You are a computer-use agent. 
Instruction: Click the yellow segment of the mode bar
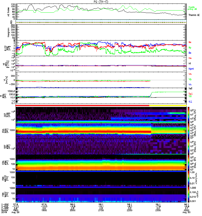[x=168, y=105]
